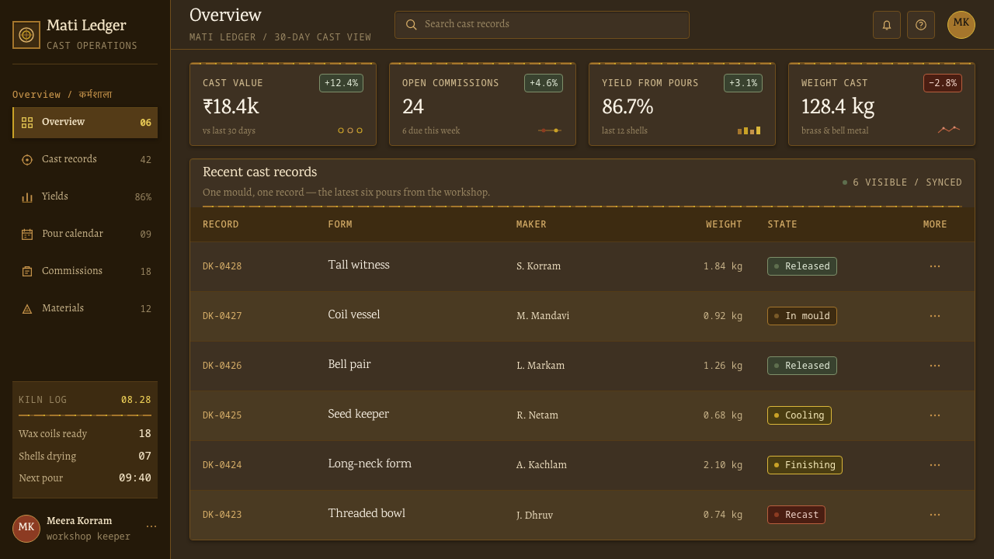Open more options for record DK-0423
Image resolution: width=994 pixels, height=559 pixels.
(x=935, y=515)
